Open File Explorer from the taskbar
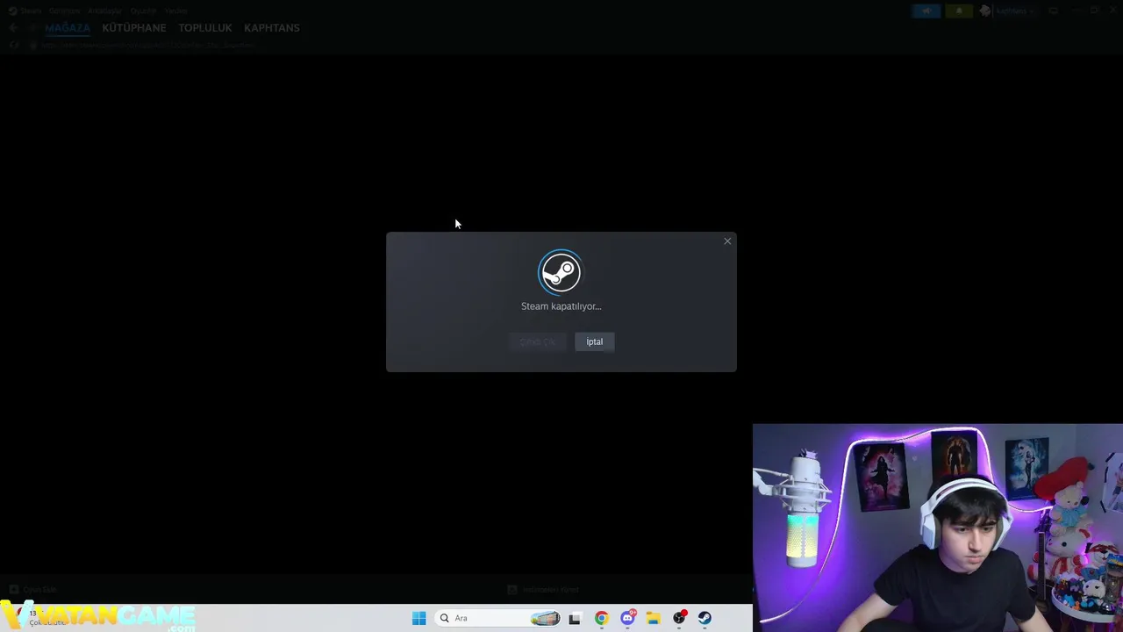 (654, 618)
